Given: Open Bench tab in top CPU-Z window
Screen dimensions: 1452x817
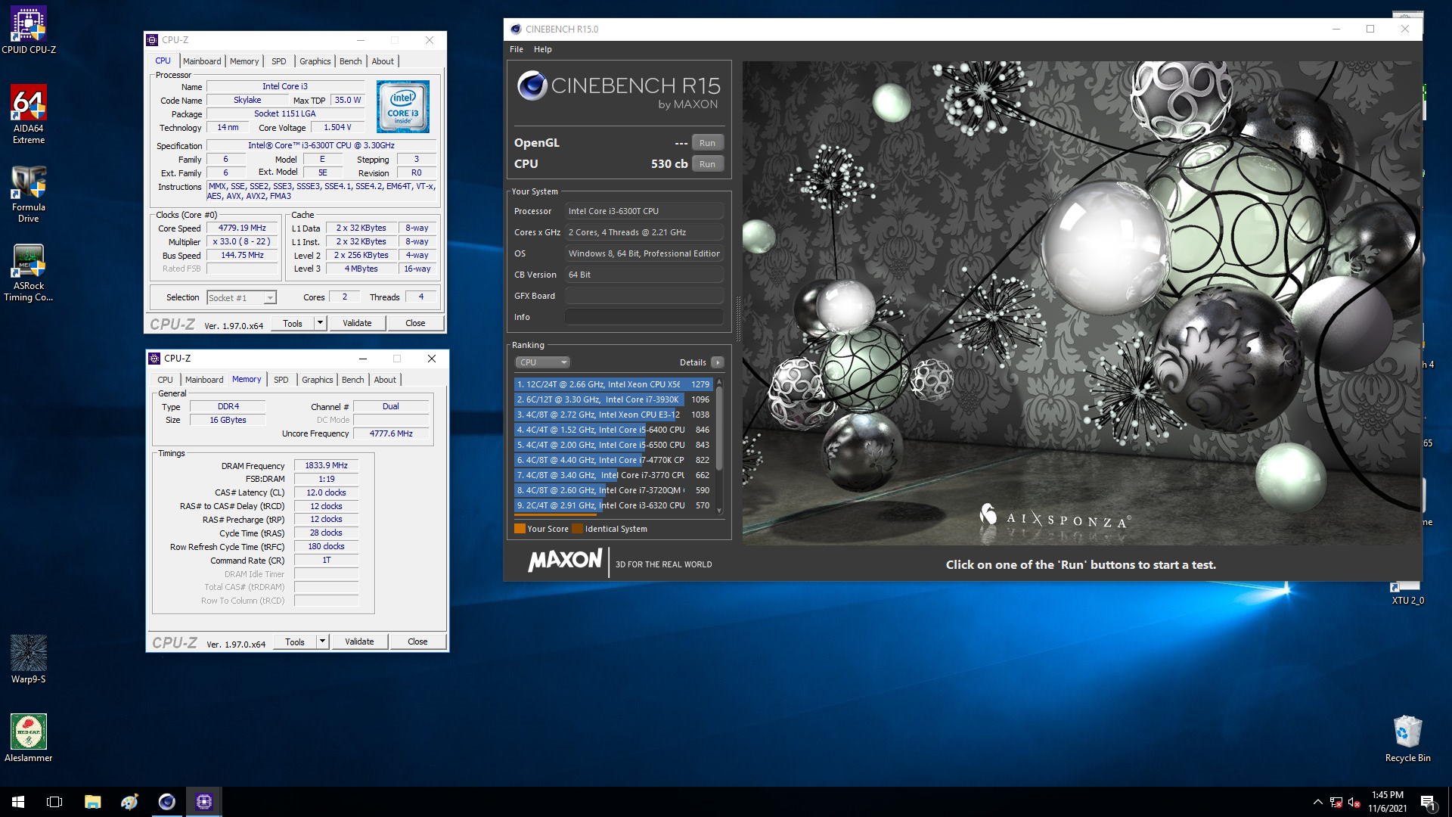Looking at the screenshot, I should (x=351, y=61).
